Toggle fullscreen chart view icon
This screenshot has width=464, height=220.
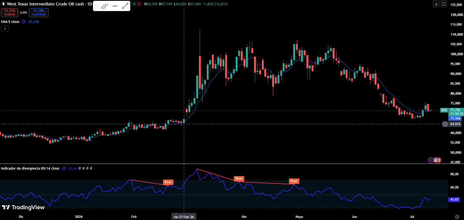(444, 4)
